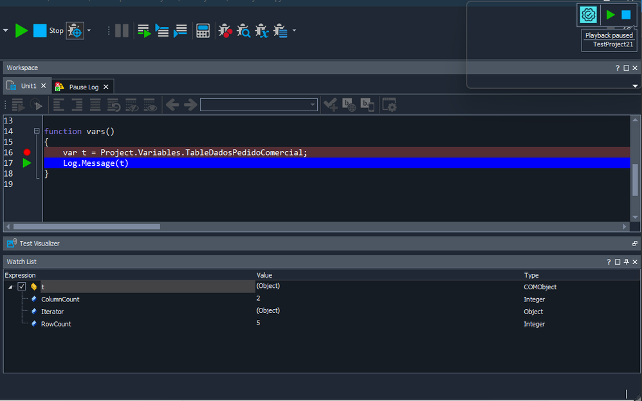Select the RowCount property row
Viewport: 642px width, 401px height.
click(56, 324)
